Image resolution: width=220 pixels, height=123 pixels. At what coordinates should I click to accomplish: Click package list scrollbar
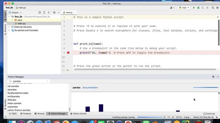(69, 109)
